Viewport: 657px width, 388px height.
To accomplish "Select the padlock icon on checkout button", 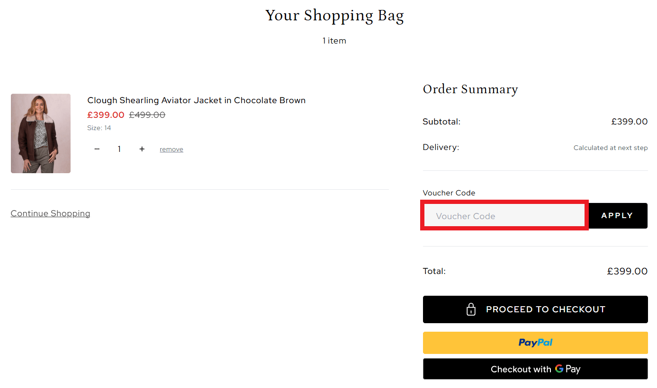I will (x=471, y=309).
